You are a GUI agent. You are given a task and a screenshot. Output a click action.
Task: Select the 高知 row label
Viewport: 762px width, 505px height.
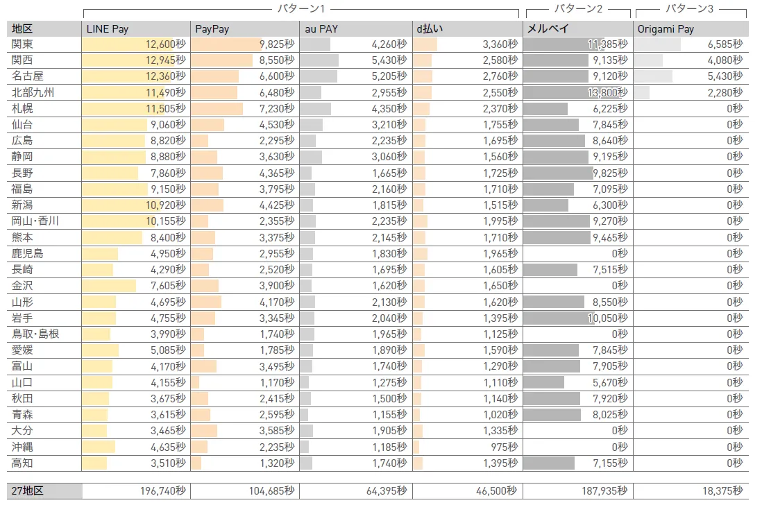[22, 463]
